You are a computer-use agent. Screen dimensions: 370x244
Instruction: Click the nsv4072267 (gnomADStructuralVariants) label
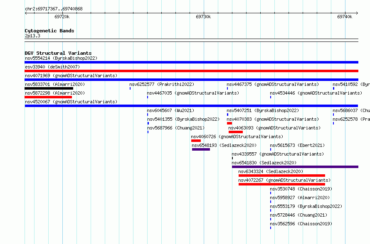(x=284, y=180)
